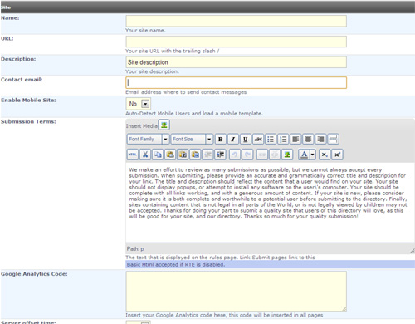The width and height of the screenshot is (415, 324).
Task: Copy selection using Copy icon
Action: click(x=158, y=155)
